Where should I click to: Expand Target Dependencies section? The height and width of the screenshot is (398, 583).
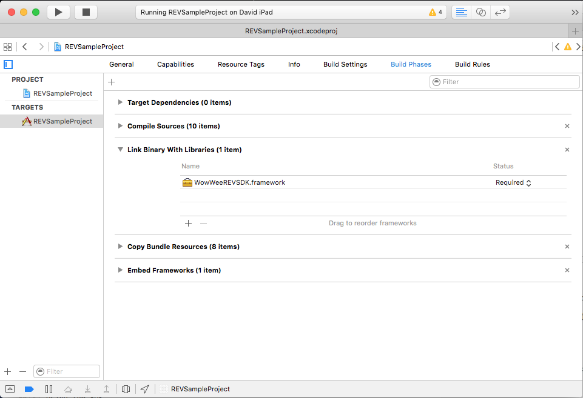(x=120, y=102)
